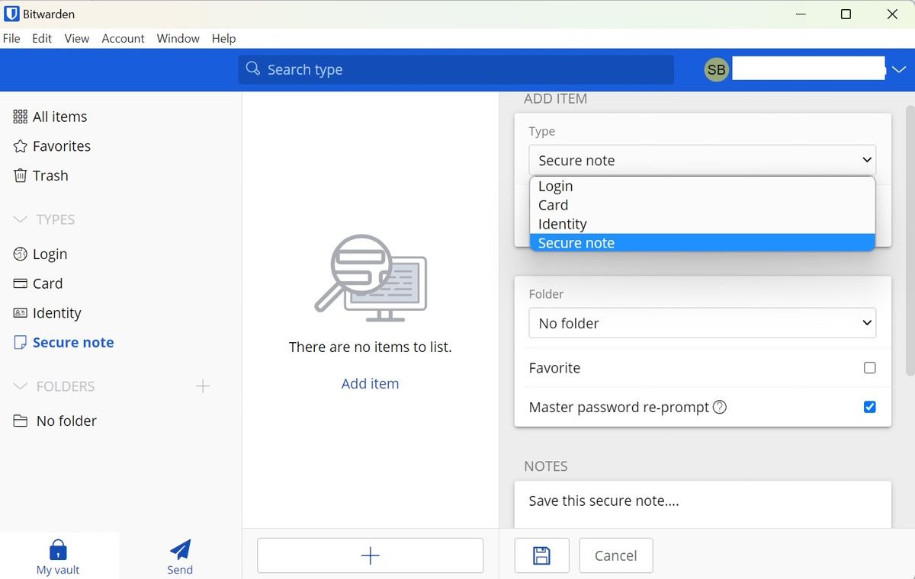Click the add item panel scrollbar
The height and width of the screenshot is (579, 915).
coord(910,240)
